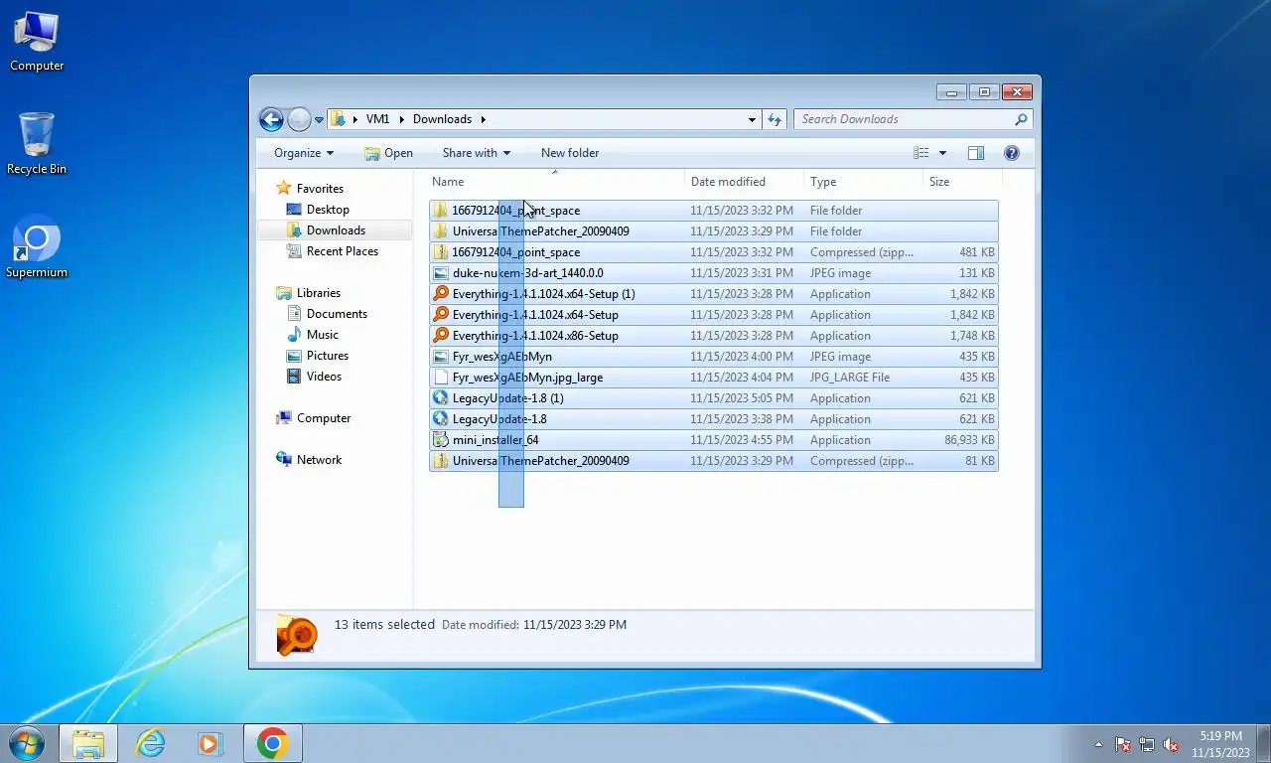Click the search magnifier icon
Image resolution: width=1271 pixels, height=763 pixels.
tap(1021, 119)
